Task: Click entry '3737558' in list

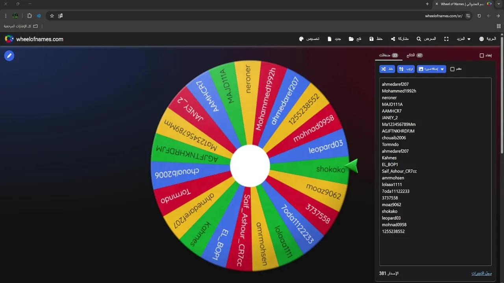Action: pyautogui.click(x=390, y=198)
